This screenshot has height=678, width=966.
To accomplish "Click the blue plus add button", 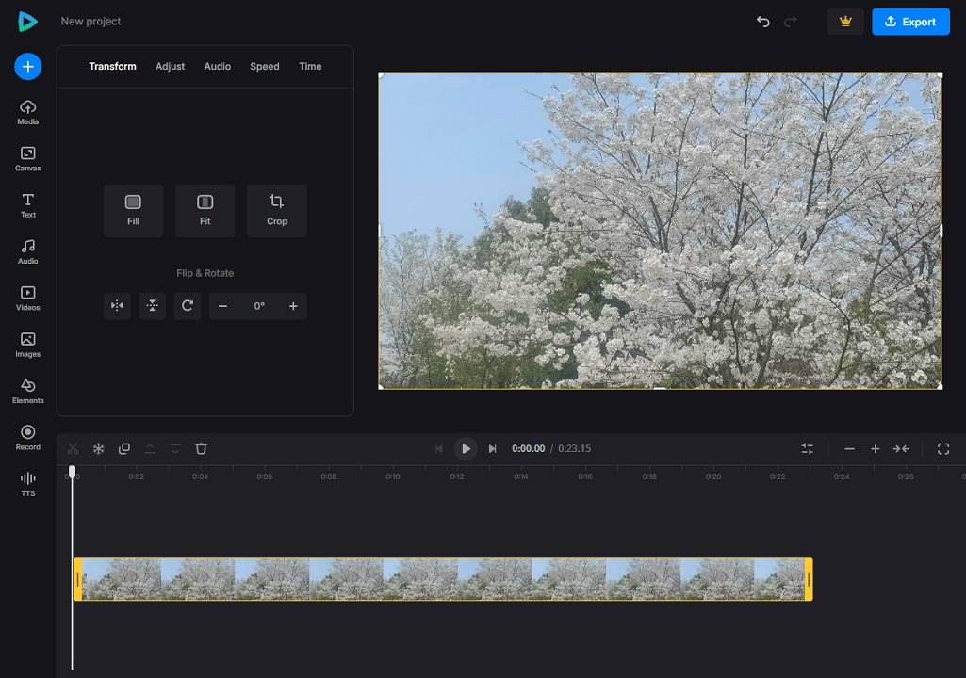I will (27, 67).
